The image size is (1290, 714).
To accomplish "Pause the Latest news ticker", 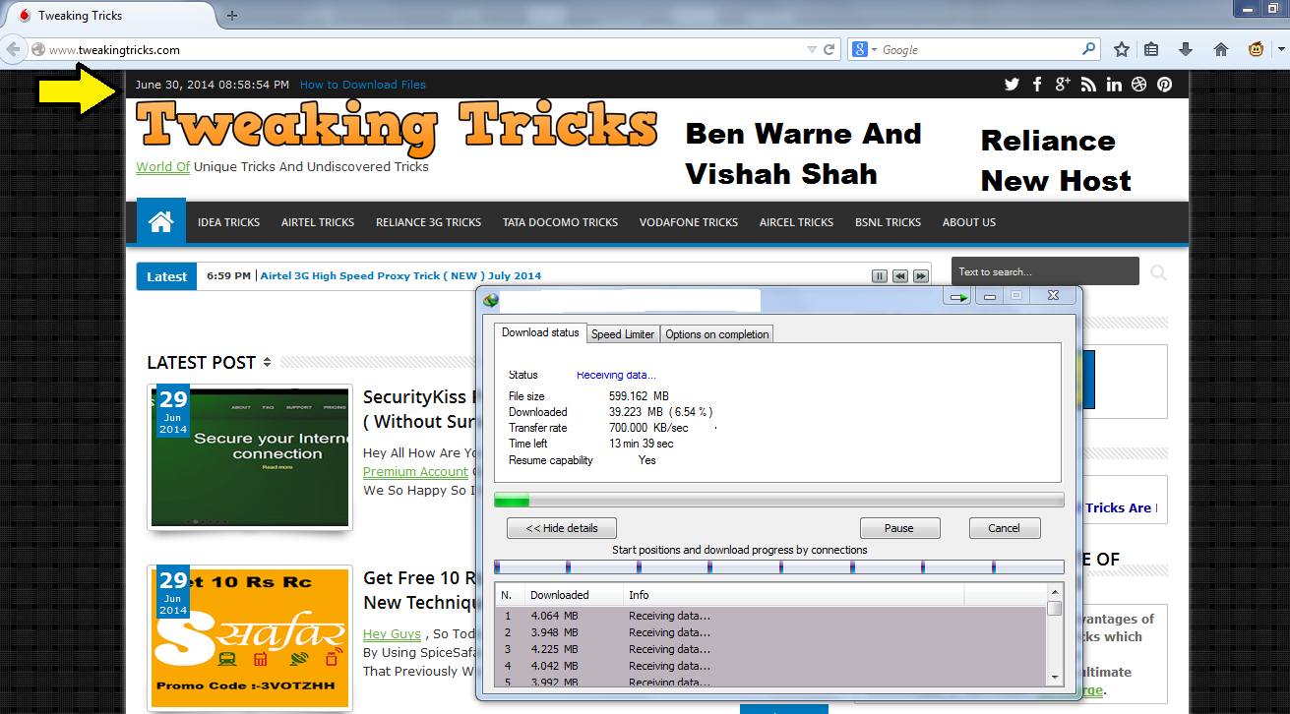I will point(880,276).
